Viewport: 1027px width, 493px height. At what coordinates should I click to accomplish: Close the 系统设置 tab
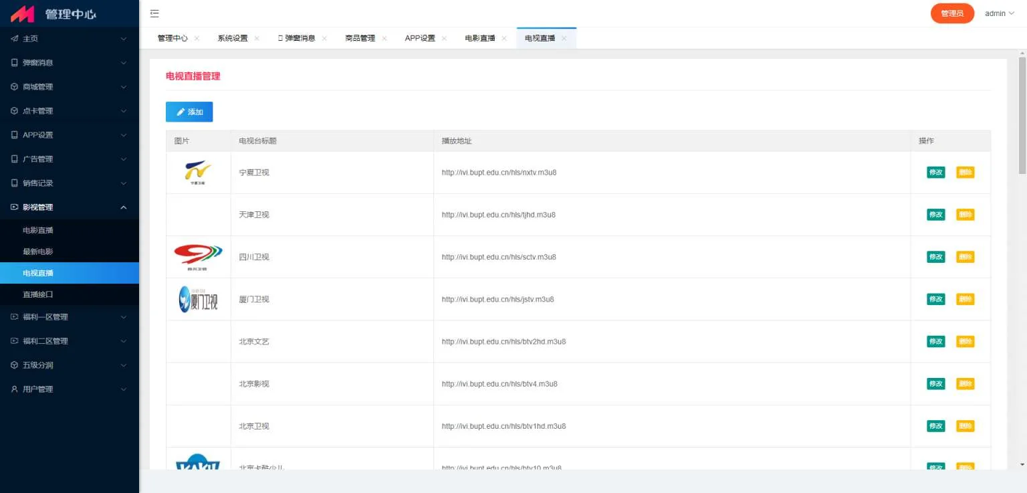pos(256,38)
